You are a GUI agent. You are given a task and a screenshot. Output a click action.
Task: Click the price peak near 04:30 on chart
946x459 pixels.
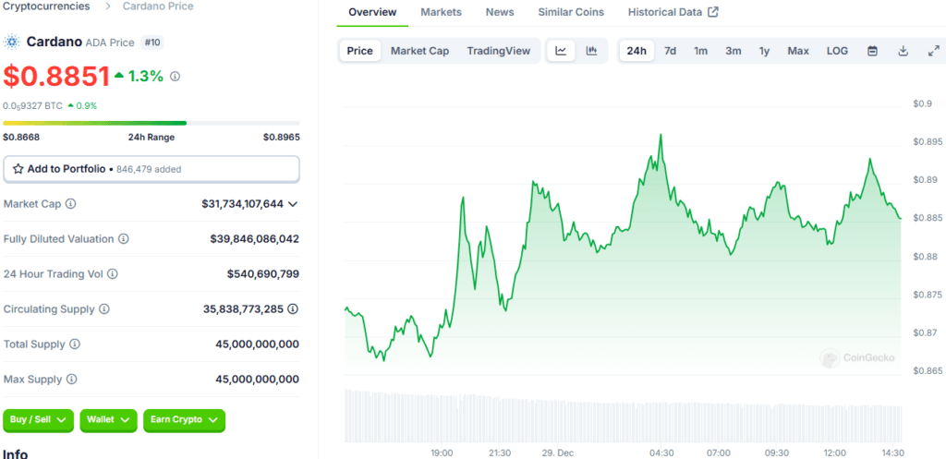(x=661, y=135)
